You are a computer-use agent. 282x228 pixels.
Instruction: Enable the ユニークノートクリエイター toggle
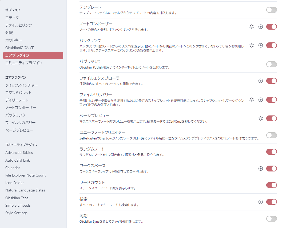pos(271,135)
